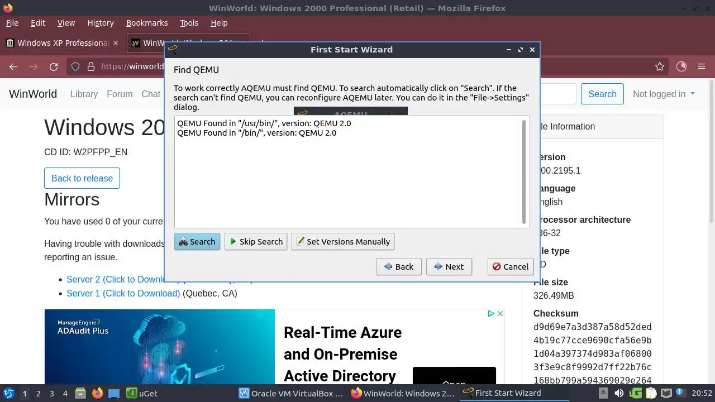Click the show desktop icon in taskbar

114,394
